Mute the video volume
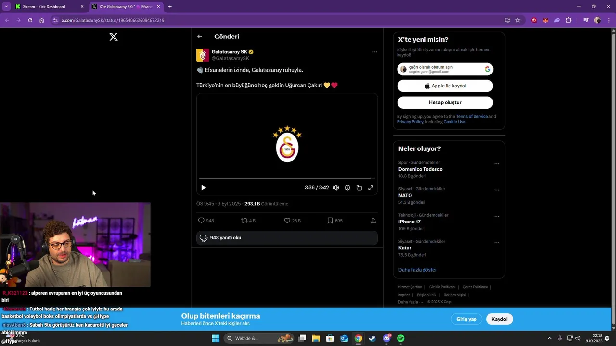Viewport: 616px width, 346px height. [336, 188]
